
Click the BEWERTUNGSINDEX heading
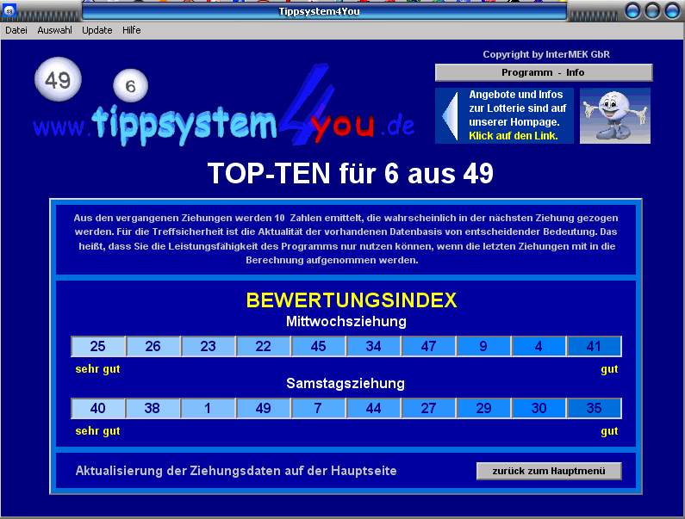[x=352, y=300]
